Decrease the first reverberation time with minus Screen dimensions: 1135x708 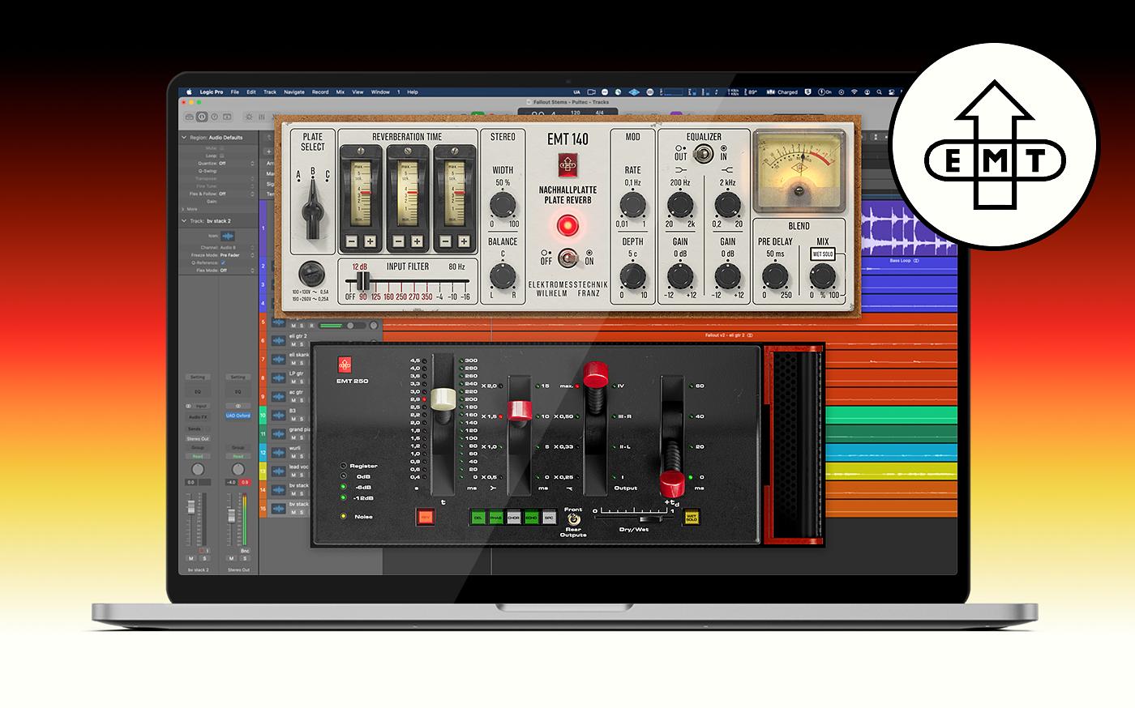tap(351, 241)
